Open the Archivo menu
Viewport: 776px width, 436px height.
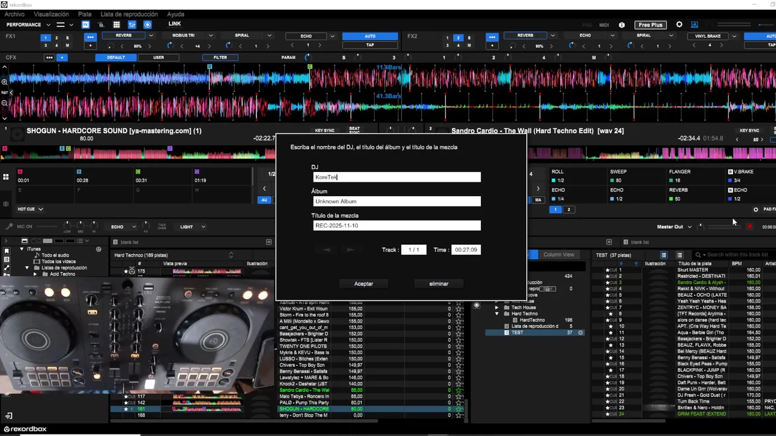(15, 14)
